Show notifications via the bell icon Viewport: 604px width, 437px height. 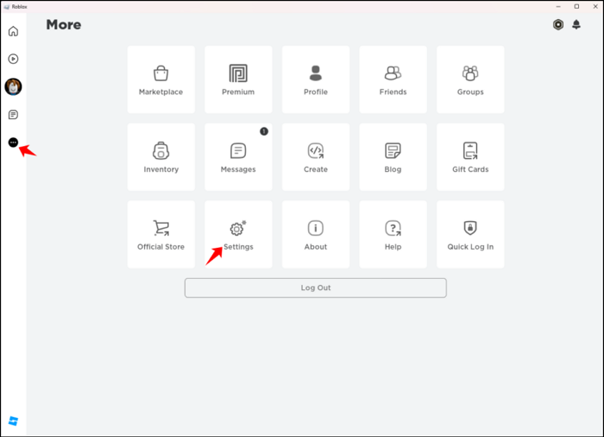[x=576, y=25]
